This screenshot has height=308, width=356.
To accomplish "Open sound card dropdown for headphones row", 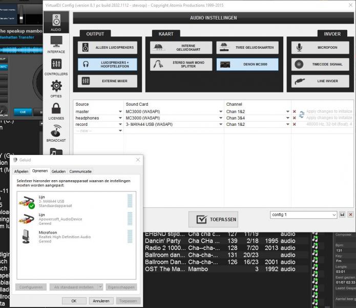I will coord(221,118).
